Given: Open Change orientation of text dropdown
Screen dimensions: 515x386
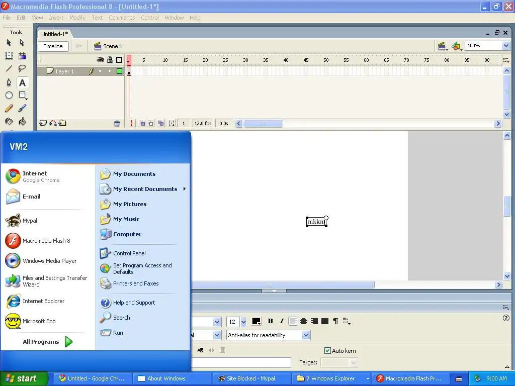Looking at the screenshot, I should [x=346, y=321].
